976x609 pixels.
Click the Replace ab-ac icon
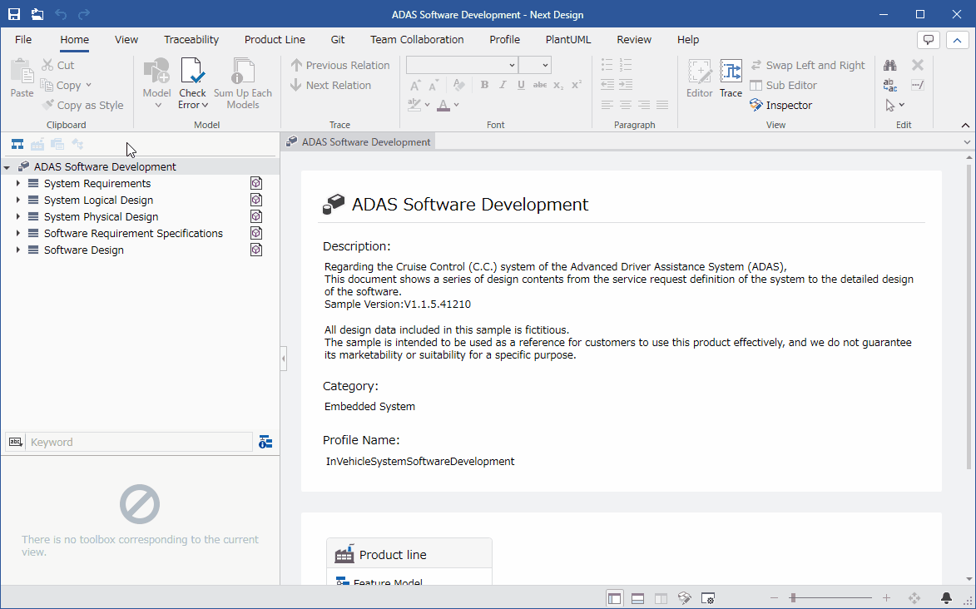click(x=890, y=86)
